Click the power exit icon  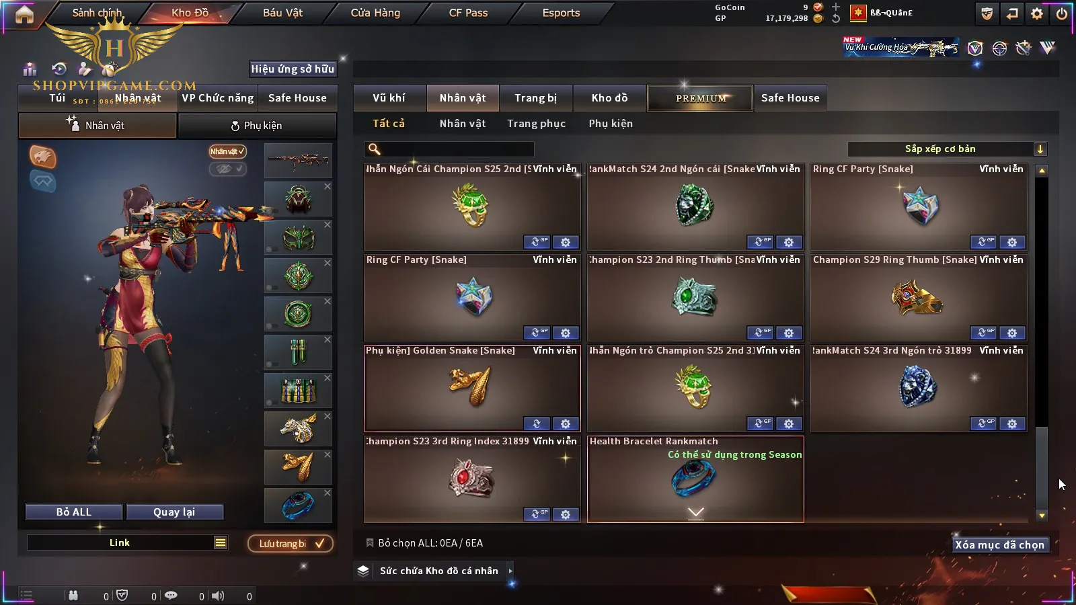tap(1062, 13)
